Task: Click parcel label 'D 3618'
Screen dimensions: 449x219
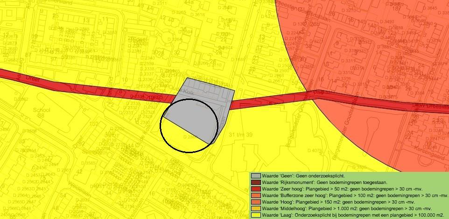Action: [196, 15]
